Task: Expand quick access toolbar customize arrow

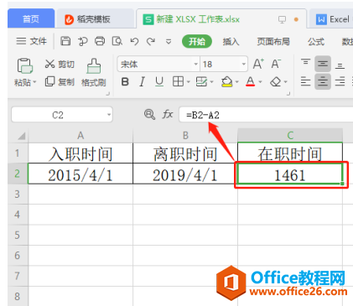Action: (169, 42)
